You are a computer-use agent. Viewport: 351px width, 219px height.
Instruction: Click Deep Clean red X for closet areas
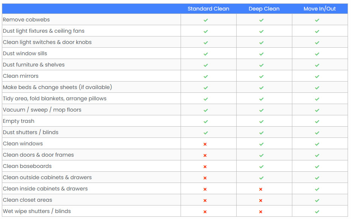coord(261,201)
